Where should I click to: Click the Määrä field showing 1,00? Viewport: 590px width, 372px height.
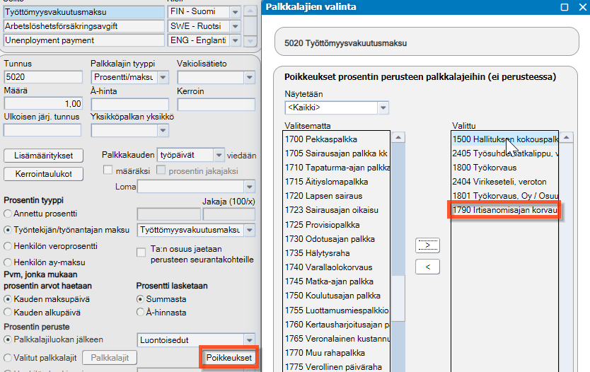[43, 103]
